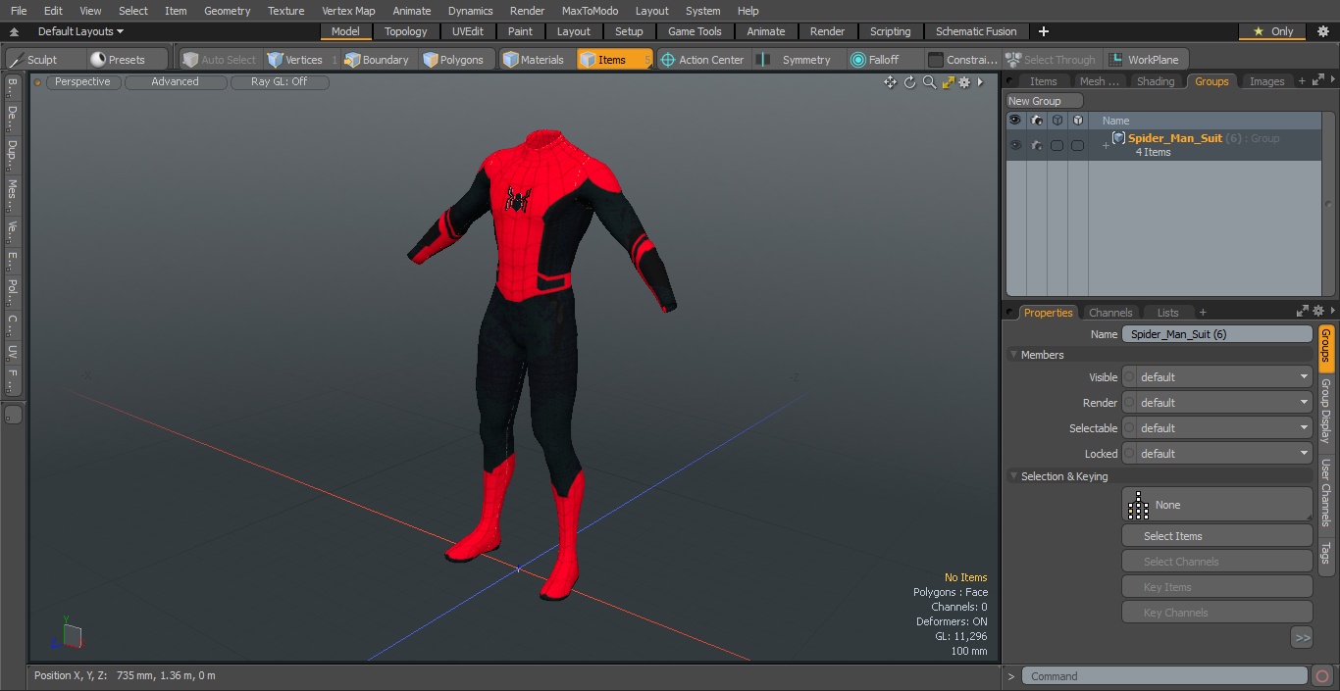Open the File menu
This screenshot has width=1340, height=691.
[x=19, y=11]
